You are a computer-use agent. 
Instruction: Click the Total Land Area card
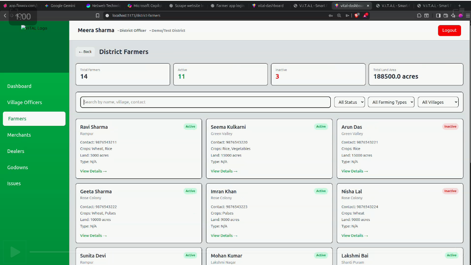(416, 74)
